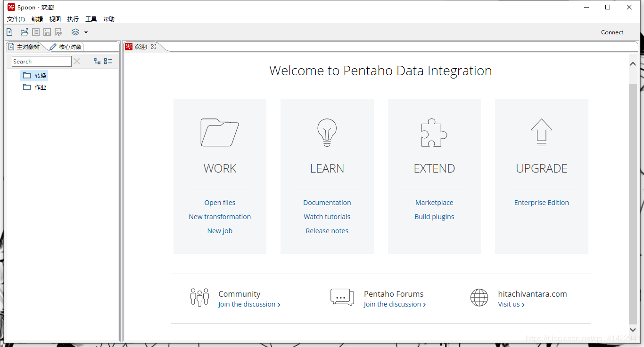Join the Pentaho Forums discussion link
The image size is (644, 347).
tap(395, 304)
